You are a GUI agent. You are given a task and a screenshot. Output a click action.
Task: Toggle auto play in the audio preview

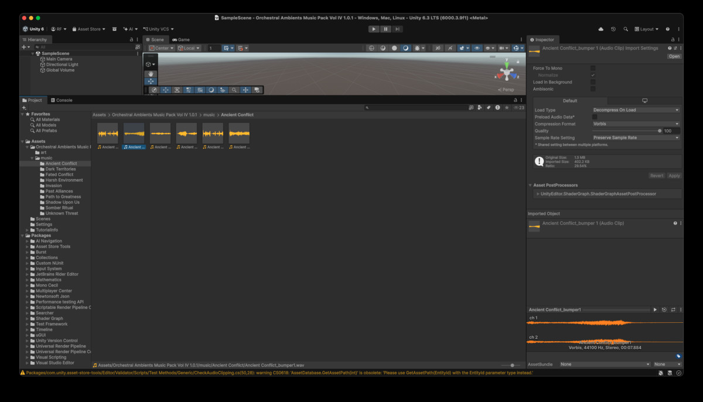tap(664, 309)
